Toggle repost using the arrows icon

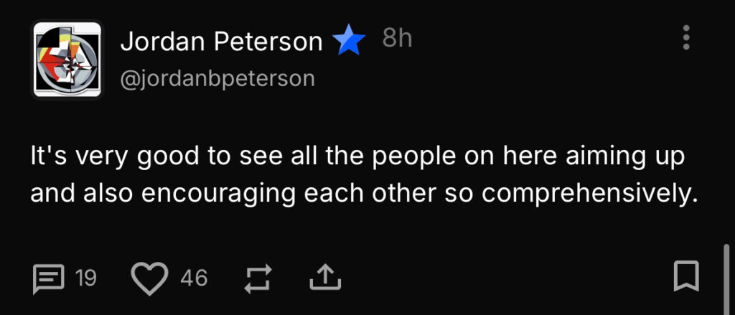[x=257, y=278]
